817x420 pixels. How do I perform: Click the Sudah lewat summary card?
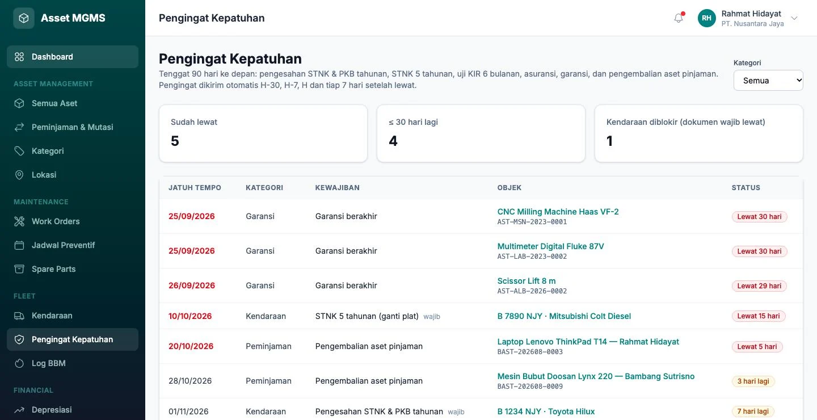263,133
